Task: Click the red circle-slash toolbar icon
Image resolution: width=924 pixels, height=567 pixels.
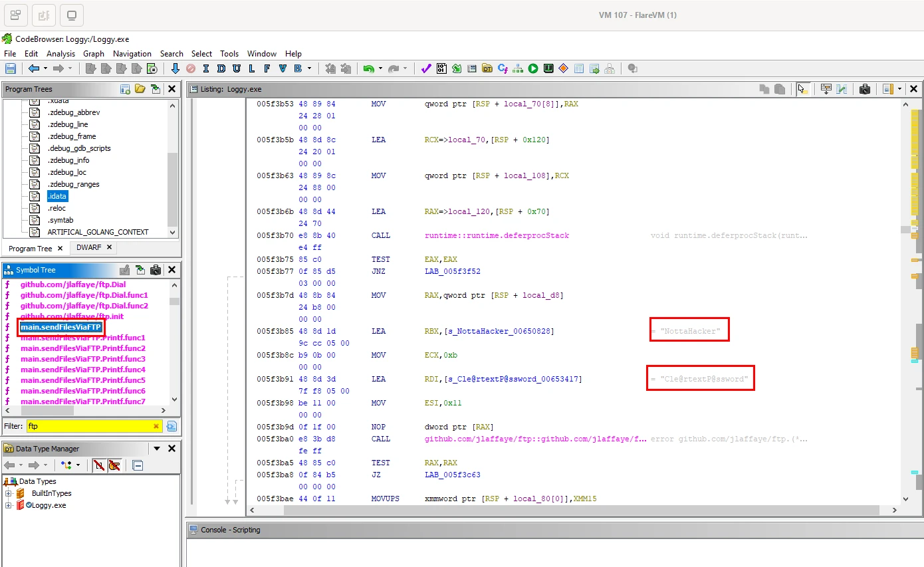Action: (191, 68)
